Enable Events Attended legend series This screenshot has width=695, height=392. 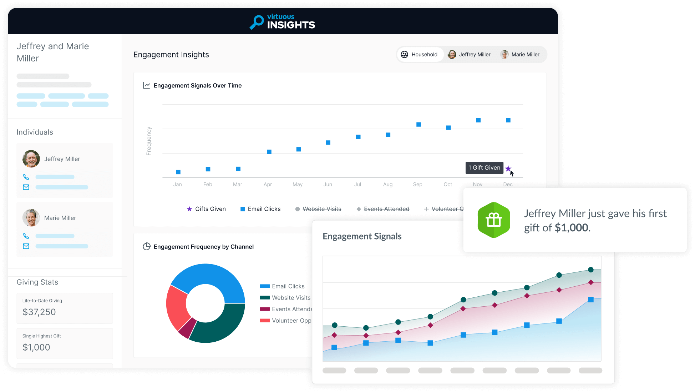coord(383,209)
